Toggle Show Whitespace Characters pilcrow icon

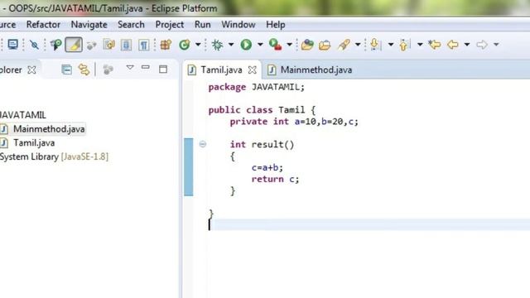(x=143, y=45)
